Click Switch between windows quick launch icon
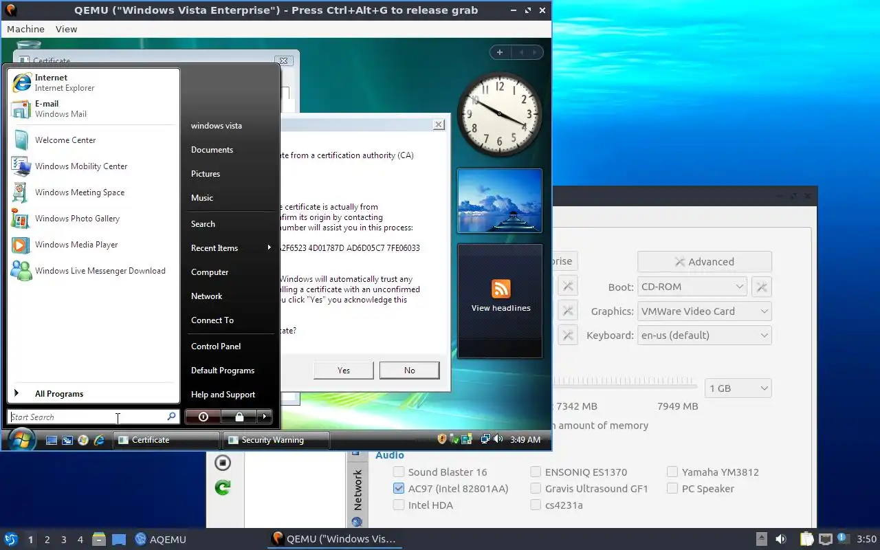 tap(67, 440)
